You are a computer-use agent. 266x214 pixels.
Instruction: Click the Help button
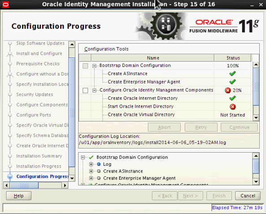19,196
